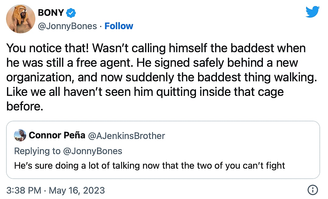Click Connor Peña's small avatar

coord(20,135)
